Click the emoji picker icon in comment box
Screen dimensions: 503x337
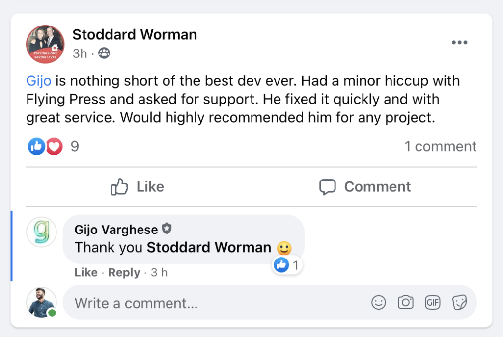click(379, 303)
